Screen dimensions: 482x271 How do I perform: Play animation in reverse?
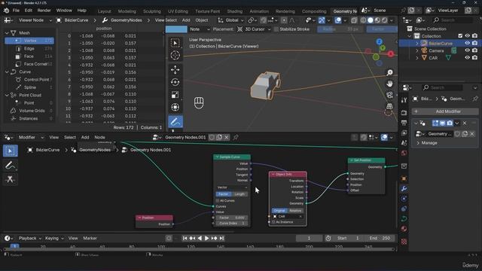pos(200,238)
